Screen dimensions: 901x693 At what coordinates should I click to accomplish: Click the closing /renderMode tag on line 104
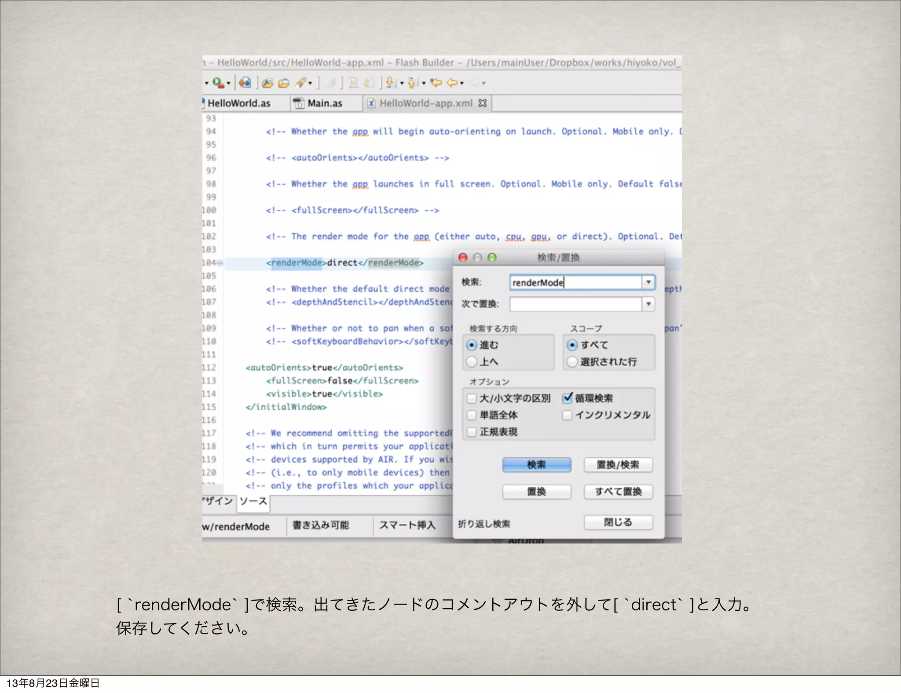(x=391, y=263)
